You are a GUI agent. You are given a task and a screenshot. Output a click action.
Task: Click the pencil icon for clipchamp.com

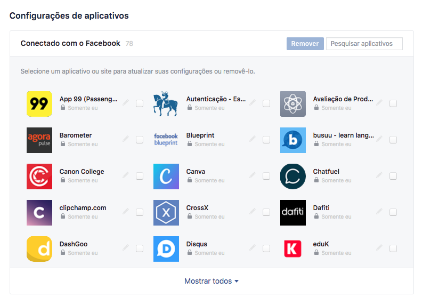(126, 211)
